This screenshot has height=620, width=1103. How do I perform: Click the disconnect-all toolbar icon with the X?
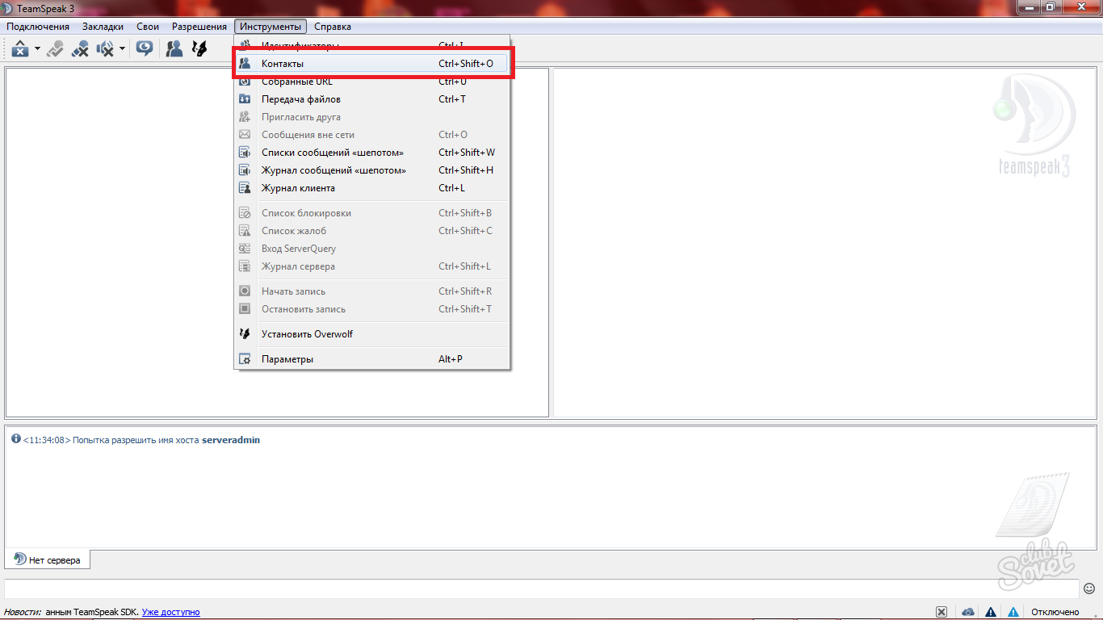(x=80, y=48)
